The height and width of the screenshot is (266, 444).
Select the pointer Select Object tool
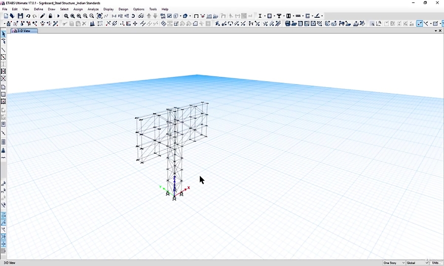click(x=3, y=34)
